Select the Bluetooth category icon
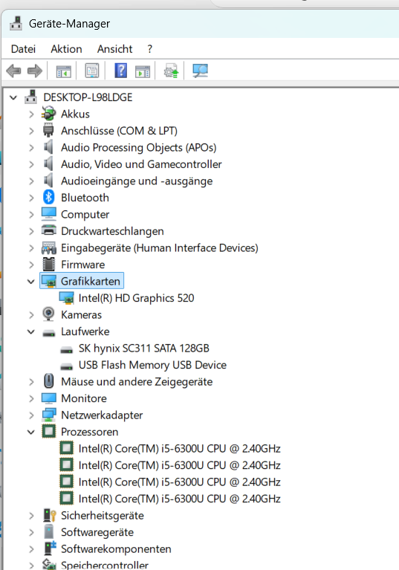The width and height of the screenshot is (399, 570). click(x=49, y=198)
